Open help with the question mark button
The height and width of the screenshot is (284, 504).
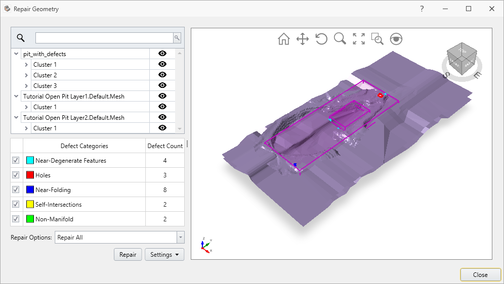pos(422,9)
